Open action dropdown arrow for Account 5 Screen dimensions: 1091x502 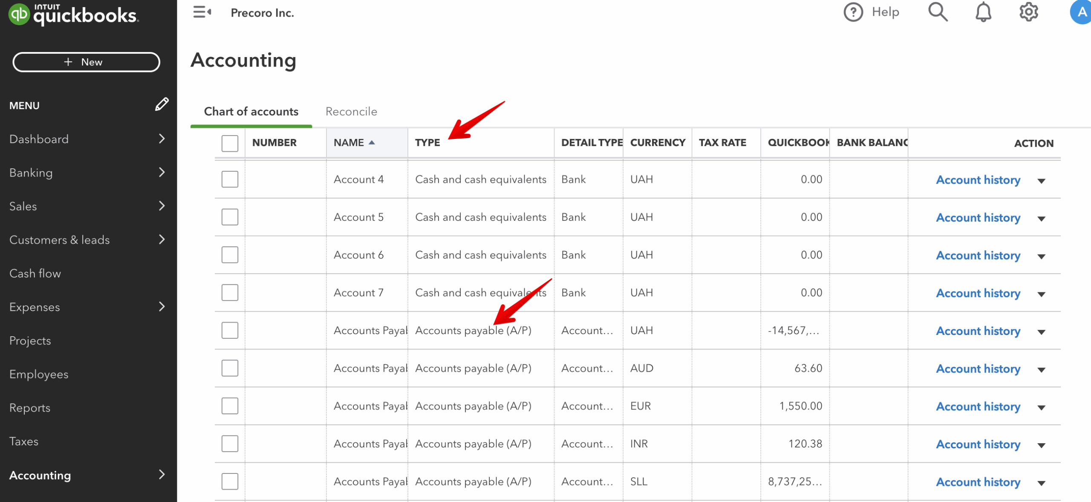(x=1041, y=219)
